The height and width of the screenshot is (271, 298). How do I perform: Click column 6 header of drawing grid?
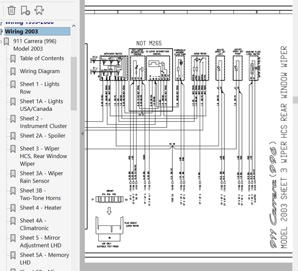point(164,12)
